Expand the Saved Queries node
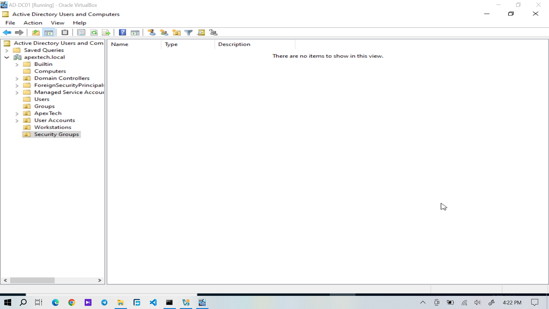The height and width of the screenshot is (309, 549). click(7, 50)
